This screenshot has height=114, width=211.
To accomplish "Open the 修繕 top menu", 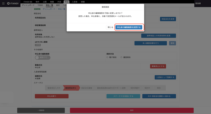I will click(x=83, y=2).
